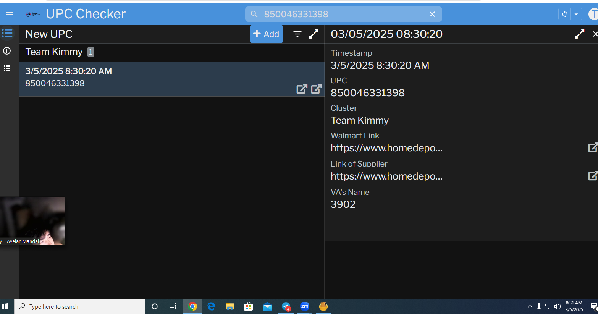598x314 pixels.
Task: Select the 3/5/2025 8:30:20 AM entry row
Action: pos(171,79)
